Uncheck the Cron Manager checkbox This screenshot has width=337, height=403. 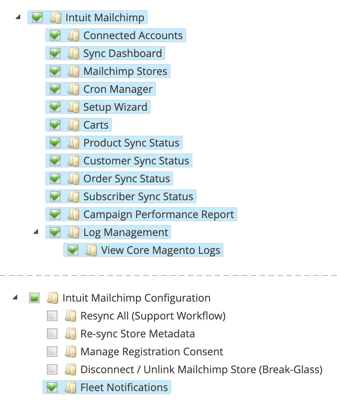point(55,89)
